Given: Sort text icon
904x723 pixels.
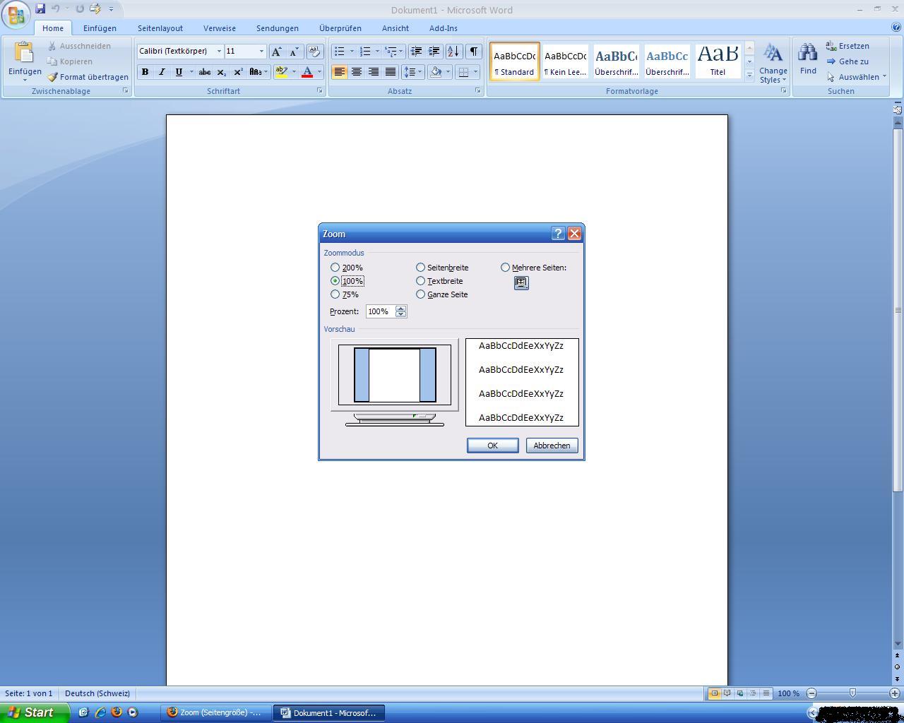Looking at the screenshot, I should [x=453, y=52].
